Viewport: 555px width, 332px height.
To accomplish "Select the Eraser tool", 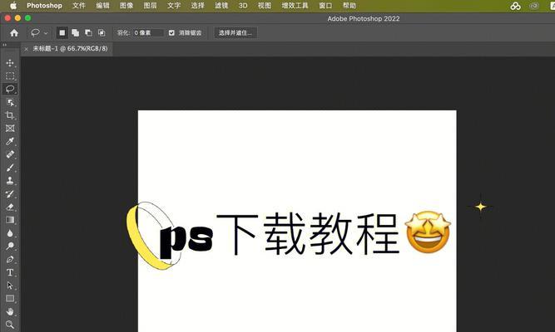I will point(10,207).
